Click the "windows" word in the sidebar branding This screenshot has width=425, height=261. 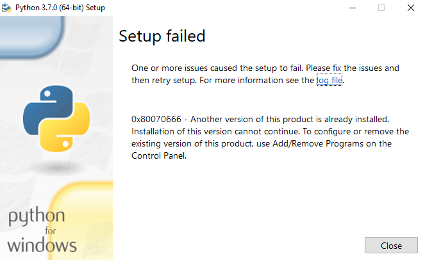point(42,245)
